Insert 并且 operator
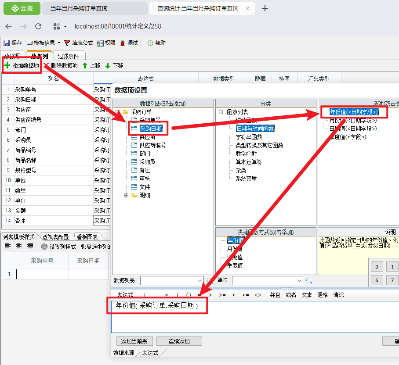This screenshot has width=399, height=365. pyautogui.click(x=276, y=295)
